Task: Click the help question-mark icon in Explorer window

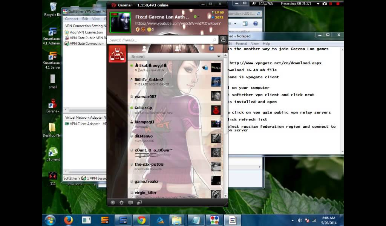Action: click(256, 24)
